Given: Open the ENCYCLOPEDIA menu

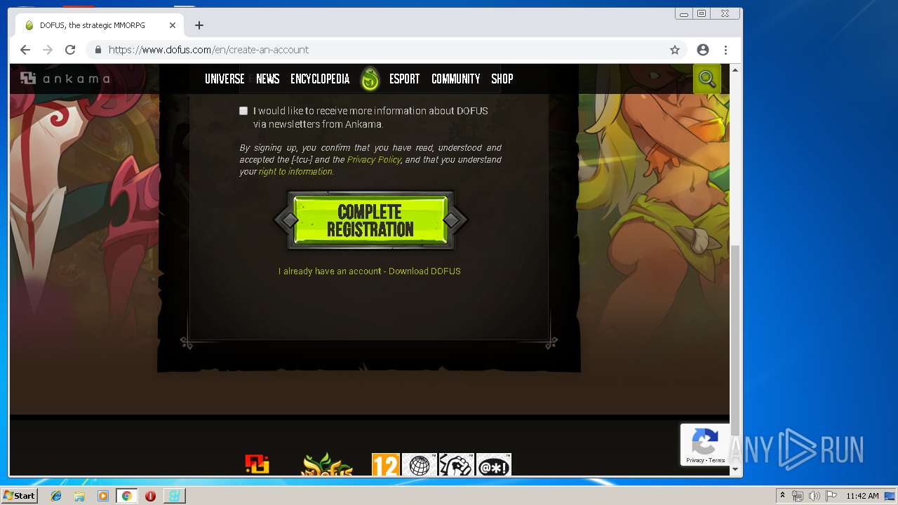Looking at the screenshot, I should point(320,79).
